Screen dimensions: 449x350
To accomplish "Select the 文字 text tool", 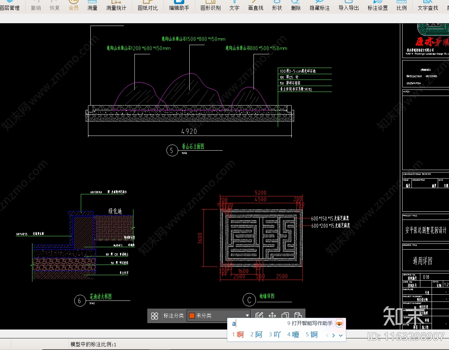I will [234, 6].
